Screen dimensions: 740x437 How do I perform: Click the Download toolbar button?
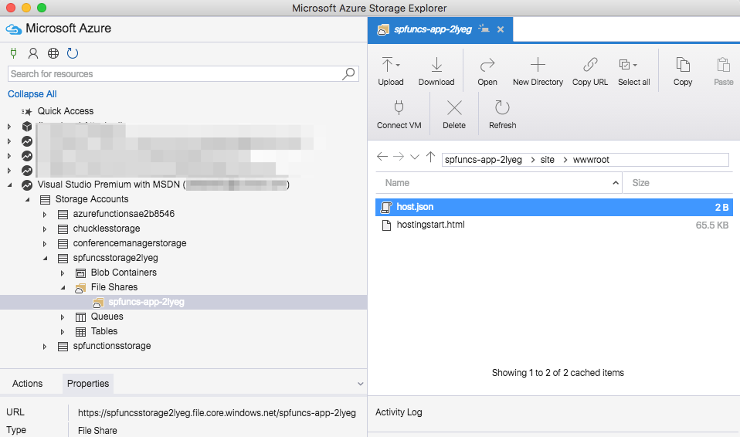tap(436, 72)
